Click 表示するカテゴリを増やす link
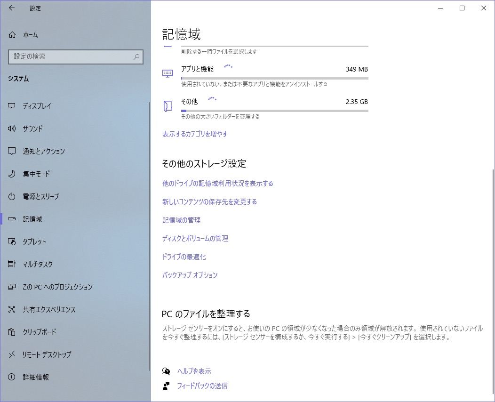495x402 pixels. [x=195, y=134]
